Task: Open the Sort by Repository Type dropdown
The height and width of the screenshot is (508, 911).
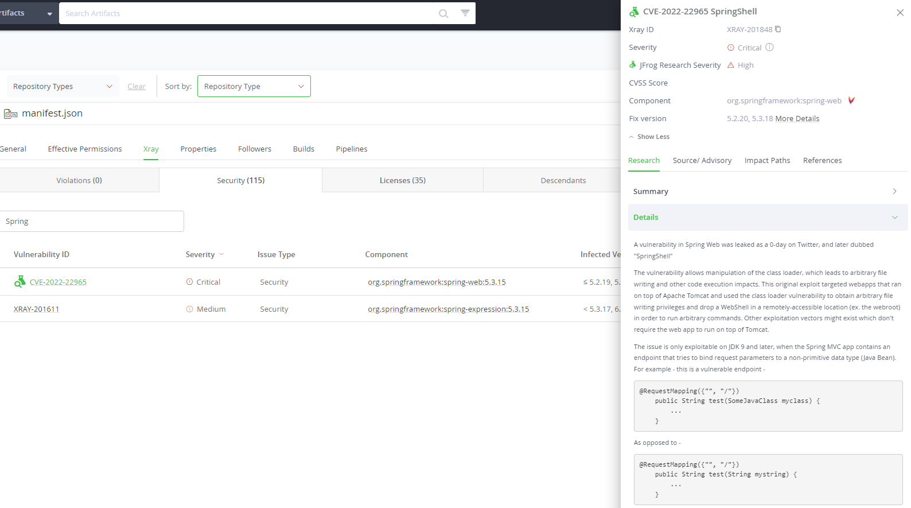Action: (x=254, y=86)
